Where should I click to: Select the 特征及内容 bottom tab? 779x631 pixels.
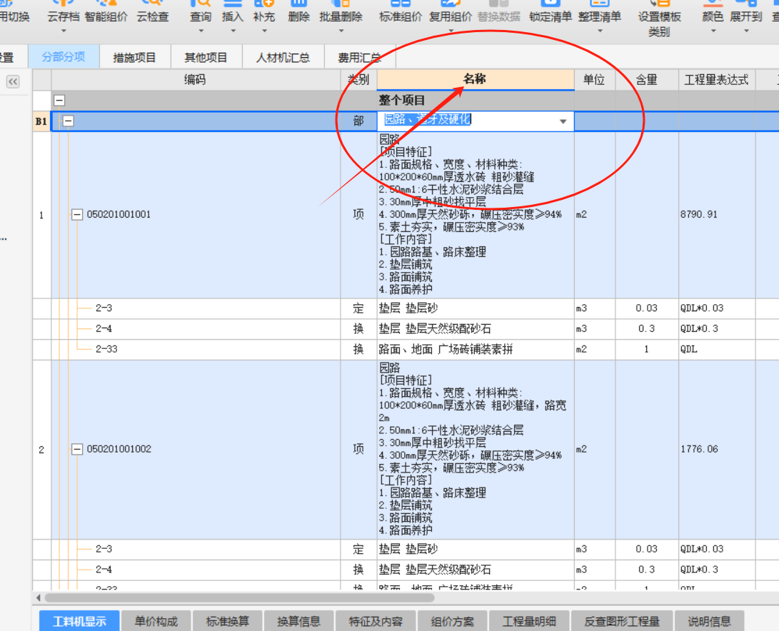tap(376, 621)
